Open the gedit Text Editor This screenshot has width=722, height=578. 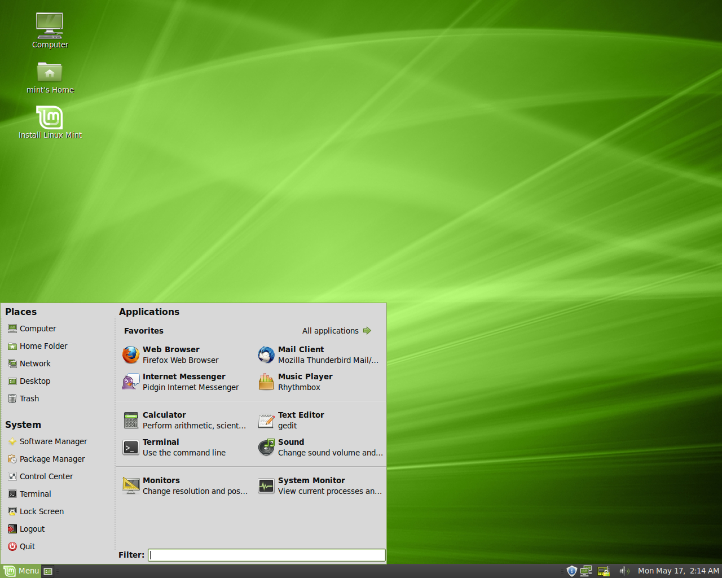(301, 420)
